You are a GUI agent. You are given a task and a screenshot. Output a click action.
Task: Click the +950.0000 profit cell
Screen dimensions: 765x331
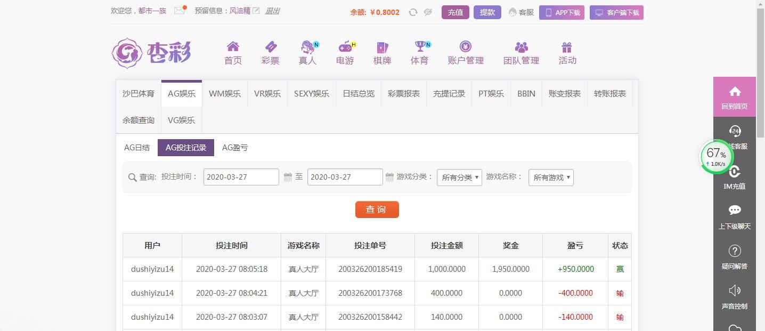pos(576,269)
